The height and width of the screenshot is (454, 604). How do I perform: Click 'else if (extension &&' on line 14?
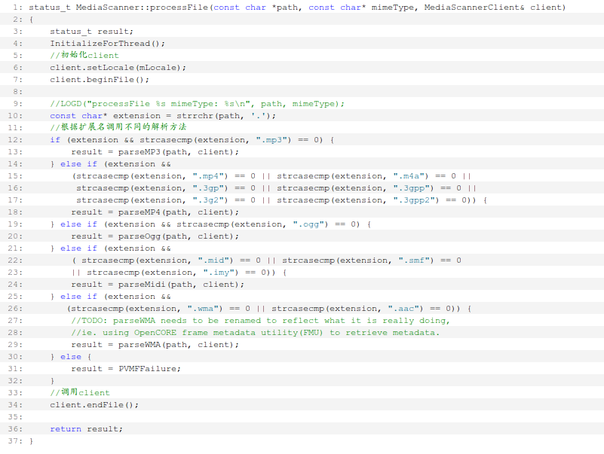coord(115,164)
